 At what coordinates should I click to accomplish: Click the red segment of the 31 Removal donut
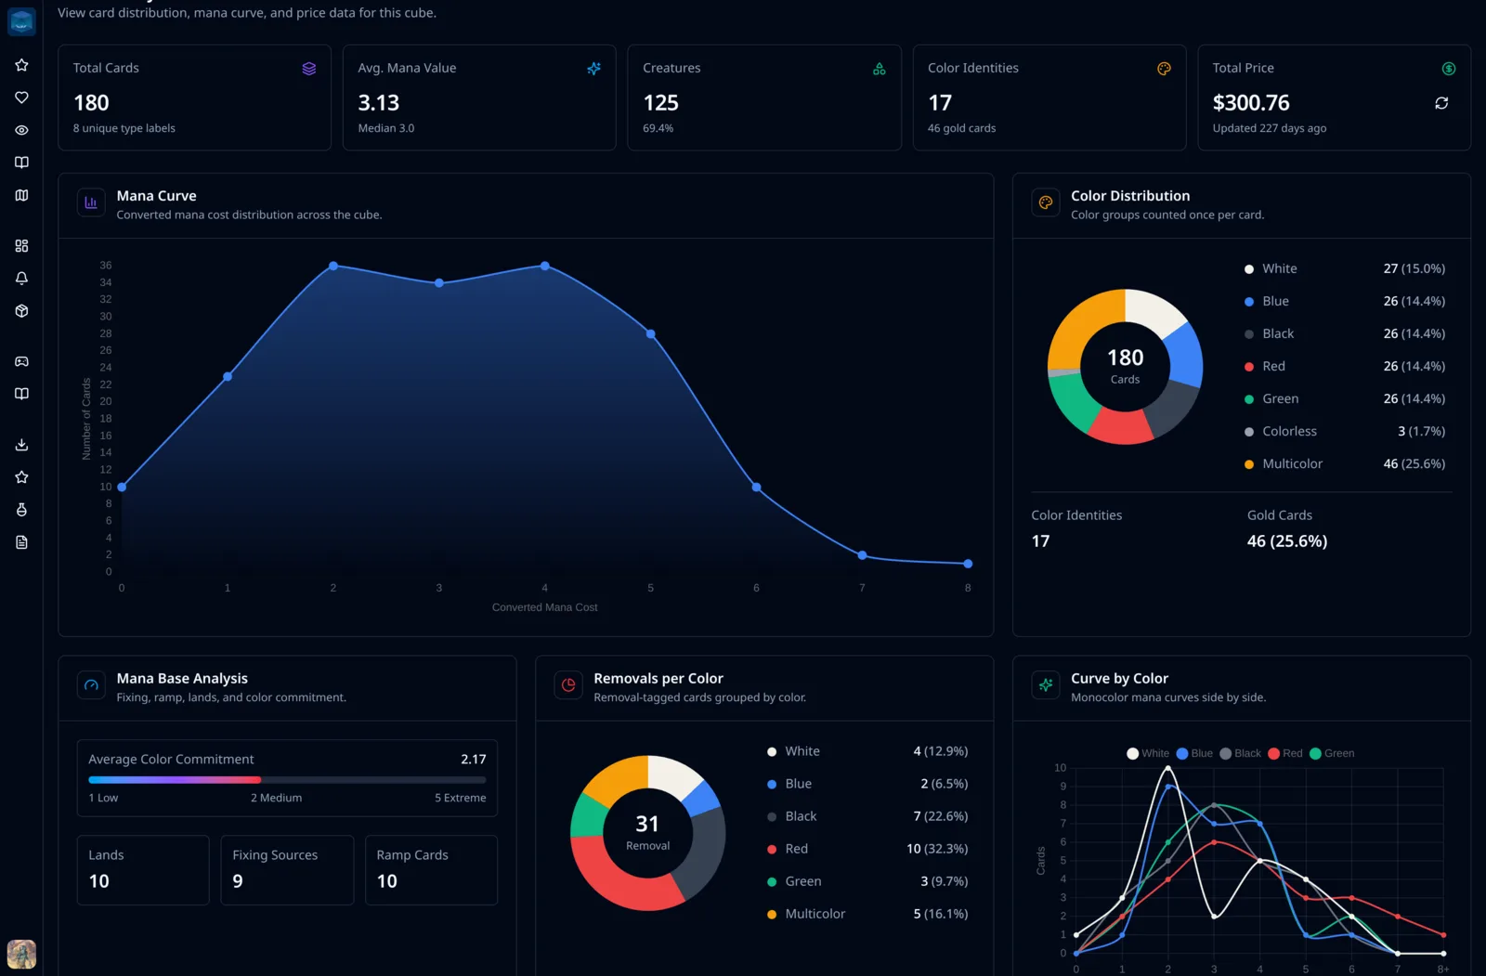[x=618, y=878]
